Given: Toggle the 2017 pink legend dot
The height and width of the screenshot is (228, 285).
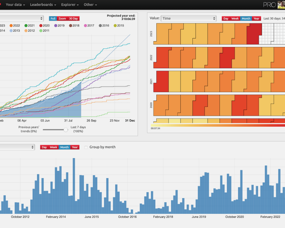Looking at the screenshot, I should 85,26.
